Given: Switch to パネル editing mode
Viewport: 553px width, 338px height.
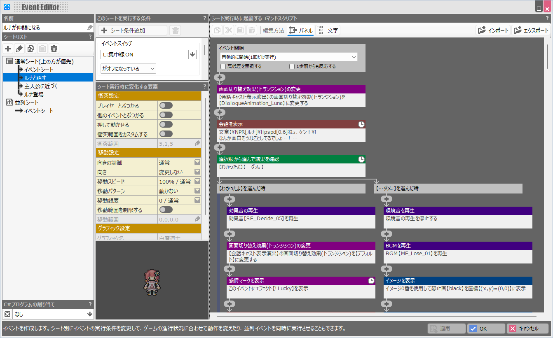Looking at the screenshot, I should [x=301, y=30].
